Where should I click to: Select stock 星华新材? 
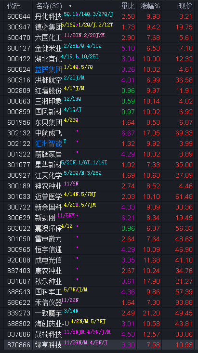pyautogui.click(x=49, y=165)
